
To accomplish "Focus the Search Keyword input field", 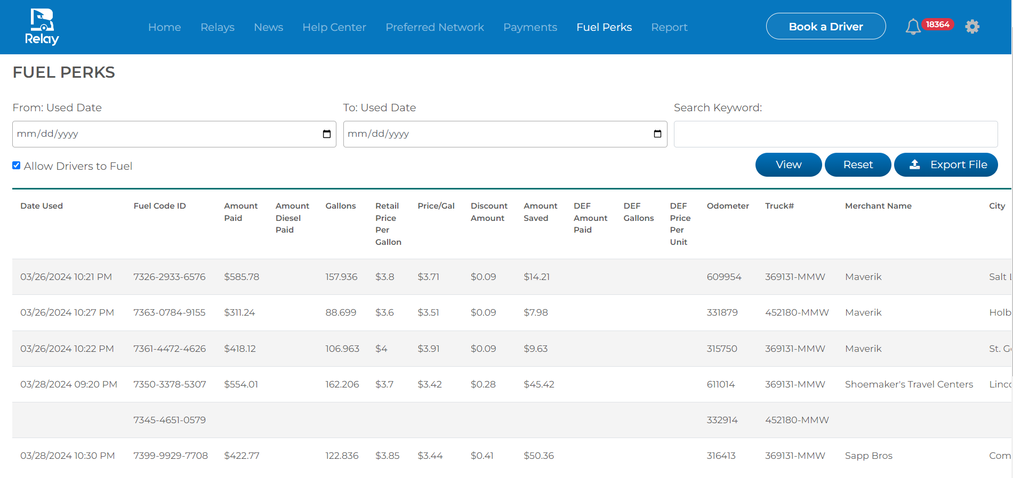I will tap(835, 134).
